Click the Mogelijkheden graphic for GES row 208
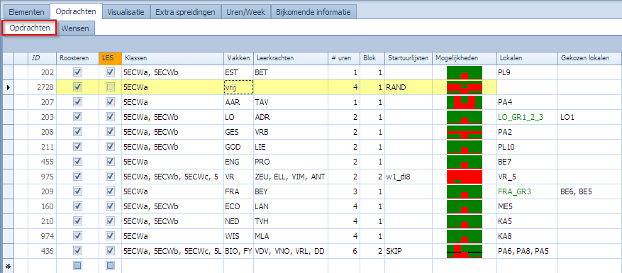Image resolution: width=622 pixels, height=273 pixels. pyautogui.click(x=464, y=132)
